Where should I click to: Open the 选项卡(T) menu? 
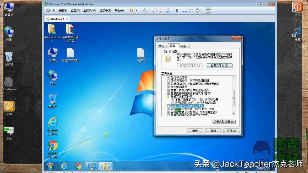(x=105, y=11)
